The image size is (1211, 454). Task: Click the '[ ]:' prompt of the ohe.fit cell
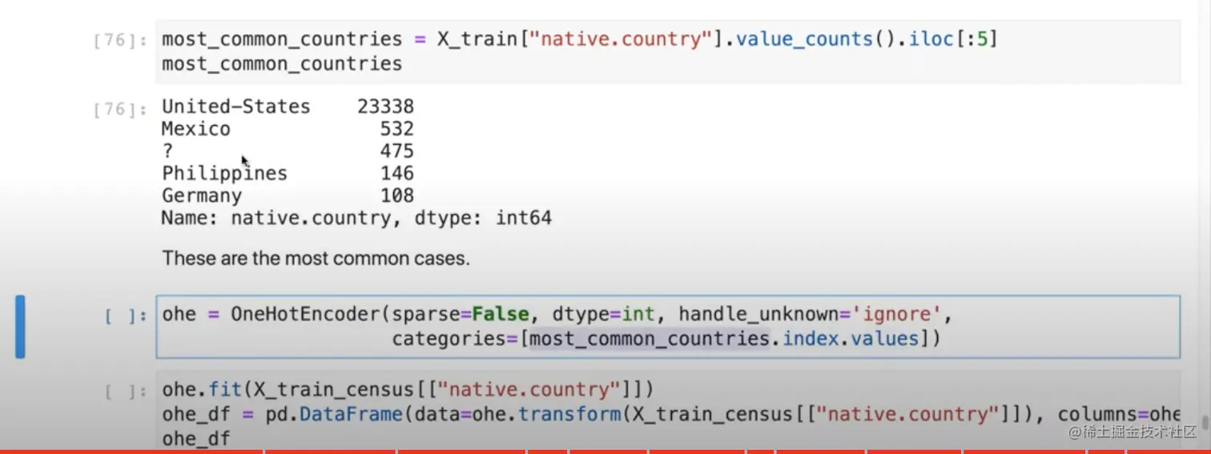(126, 392)
